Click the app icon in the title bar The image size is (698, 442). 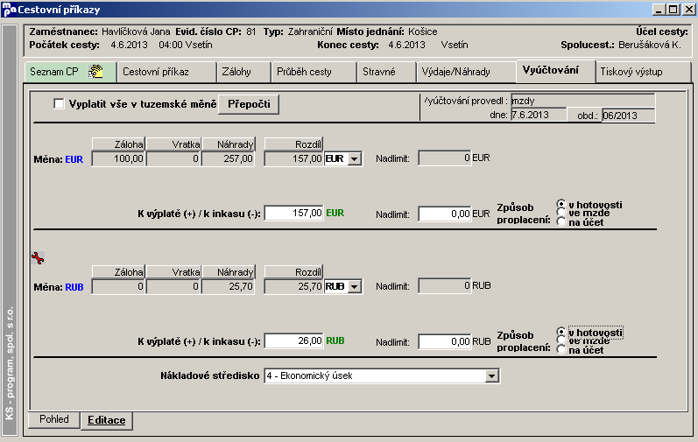[x=9, y=10]
